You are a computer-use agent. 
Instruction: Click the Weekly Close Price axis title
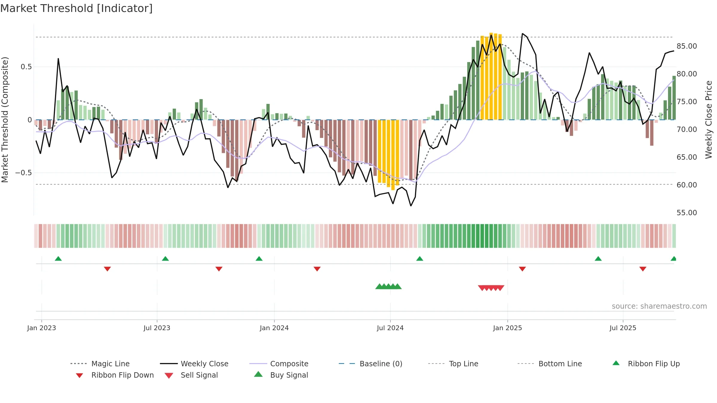click(x=709, y=120)
